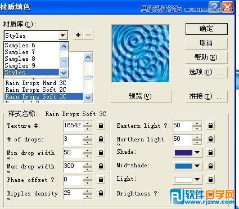Click the Max drop width field

(x=73, y=166)
